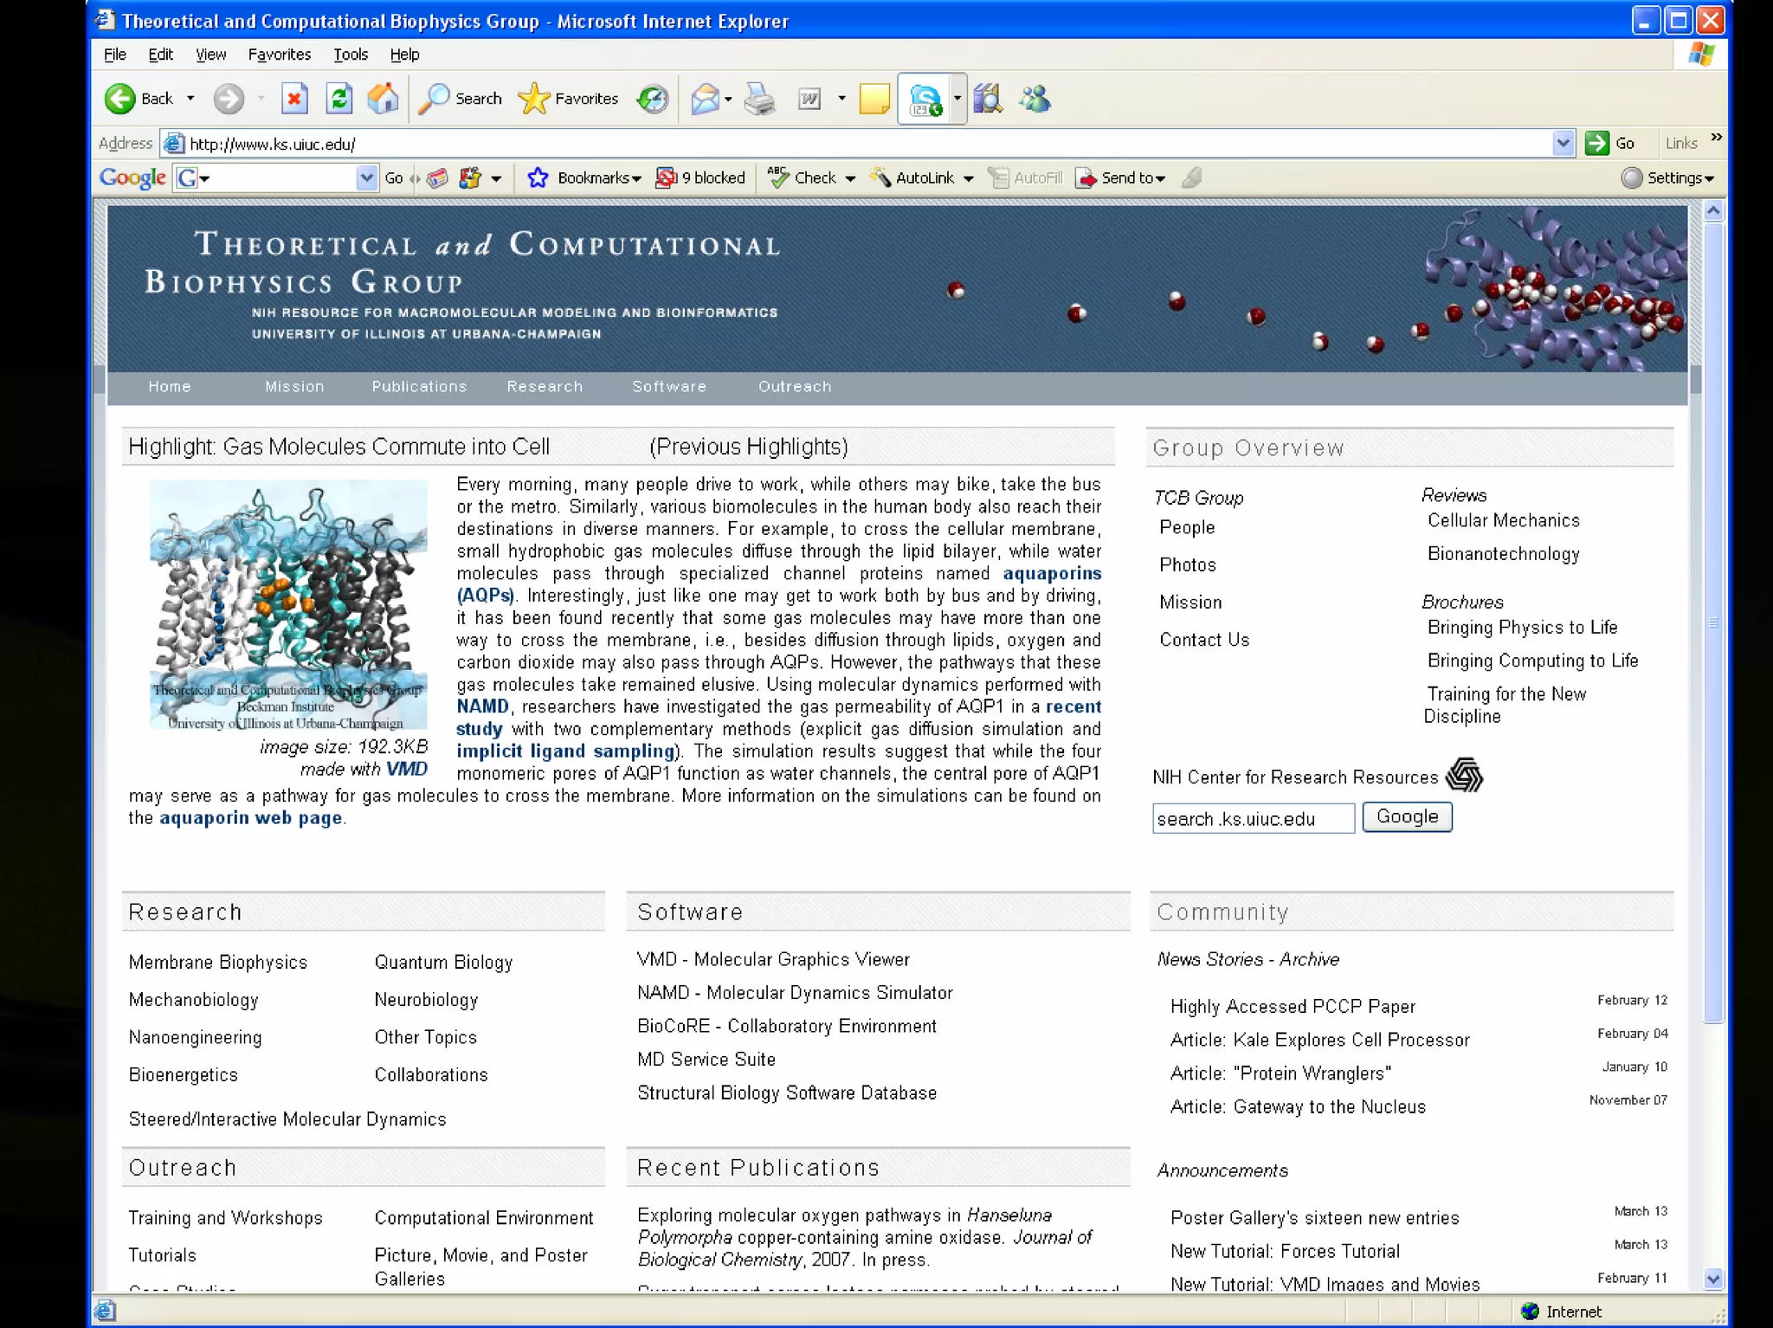Expand the address bar dropdown arrow
Screen dimensions: 1773x1328
coord(1563,143)
